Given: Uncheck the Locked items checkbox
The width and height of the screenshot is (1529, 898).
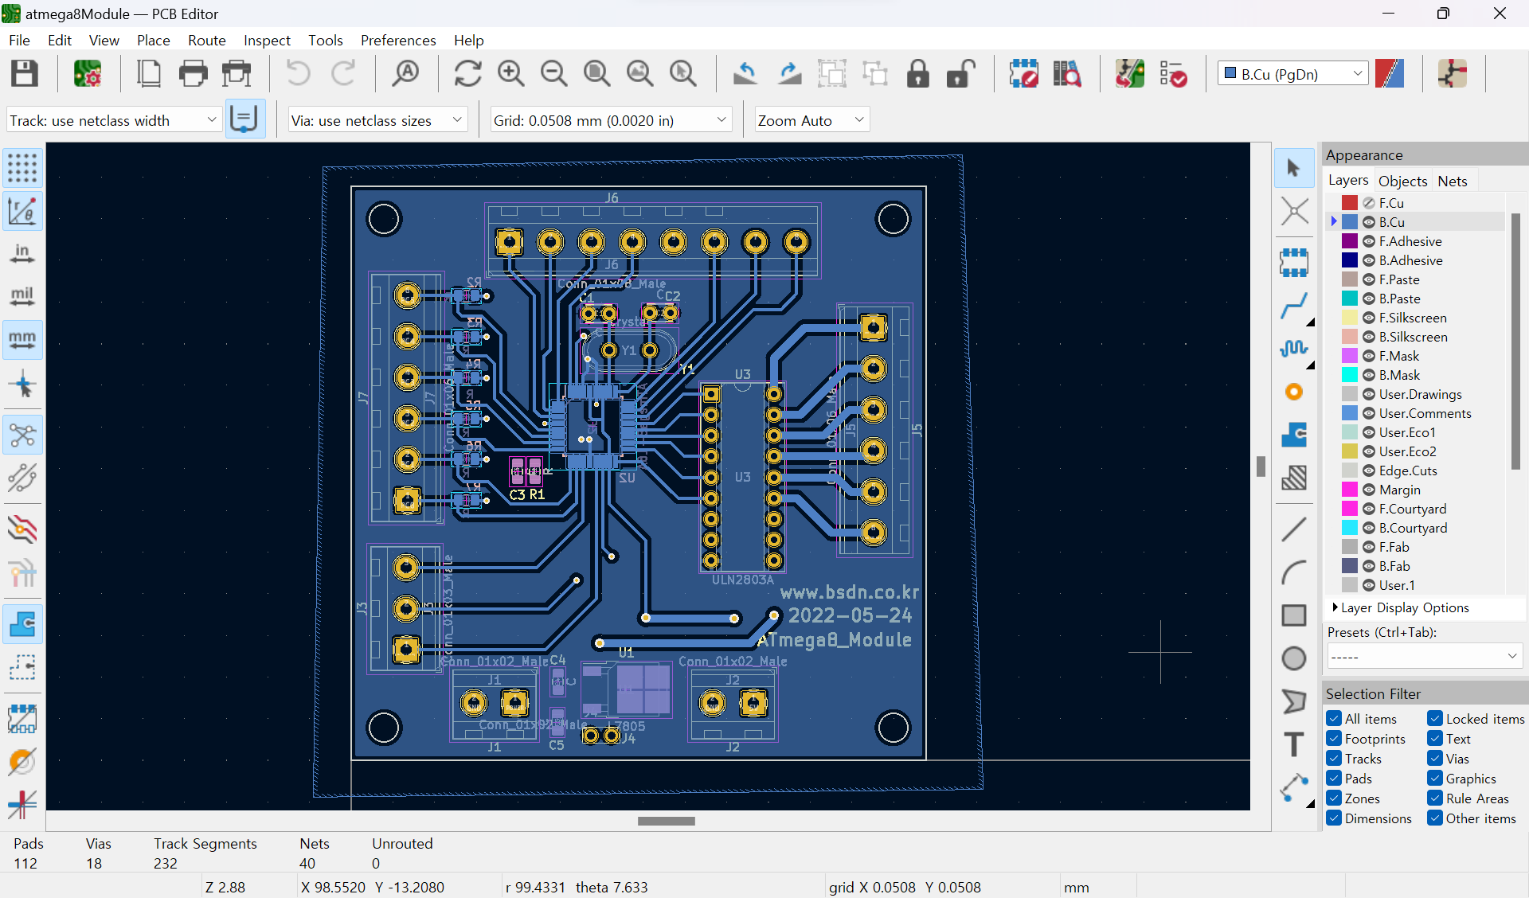Looking at the screenshot, I should click(x=1435, y=719).
